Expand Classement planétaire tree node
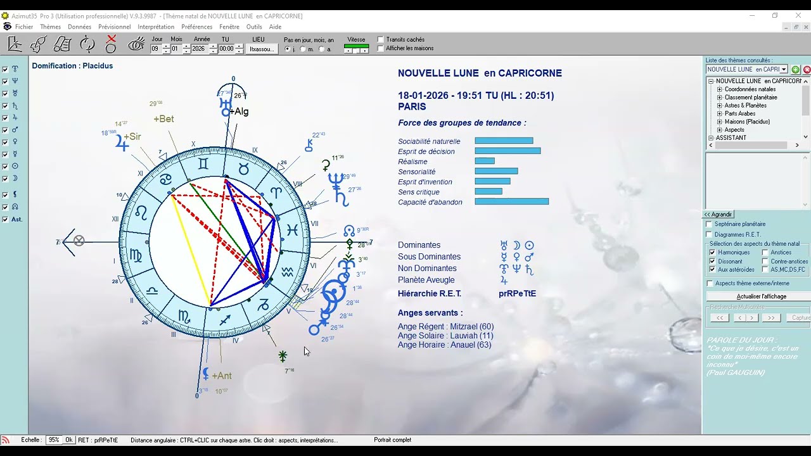 720,98
